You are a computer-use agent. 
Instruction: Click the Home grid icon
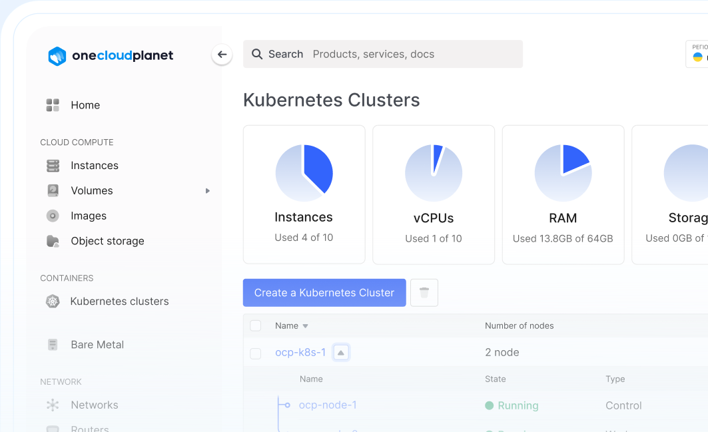[53, 105]
